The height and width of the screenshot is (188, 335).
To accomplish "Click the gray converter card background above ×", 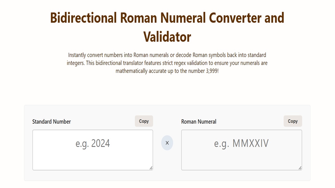I will [x=167, y=120].
